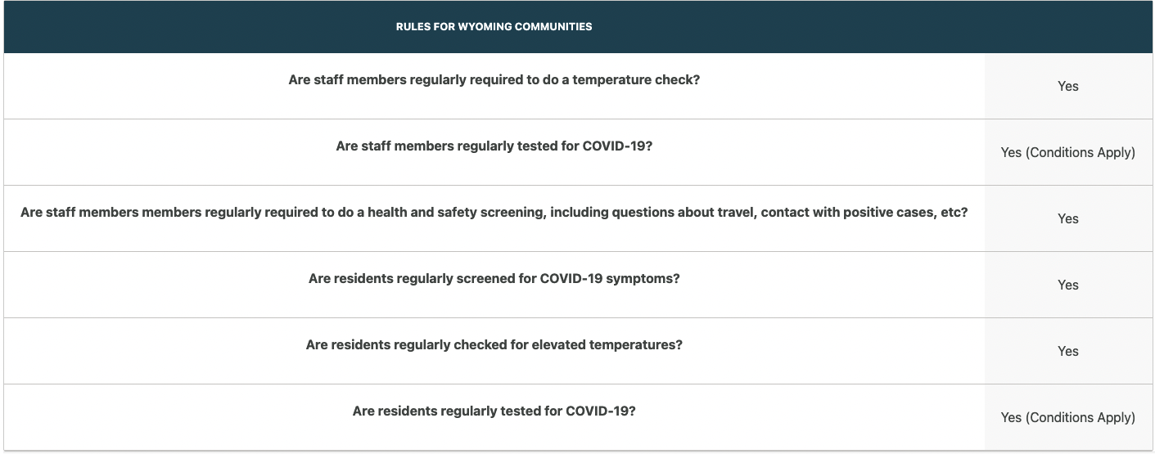This screenshot has height=454, width=1155.
Task: Click the Yes answer for resident temperature checks
Action: [1067, 351]
